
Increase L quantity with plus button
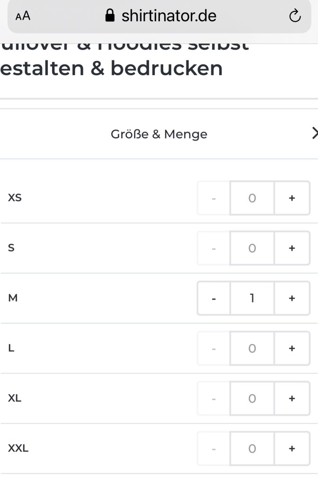(x=292, y=349)
